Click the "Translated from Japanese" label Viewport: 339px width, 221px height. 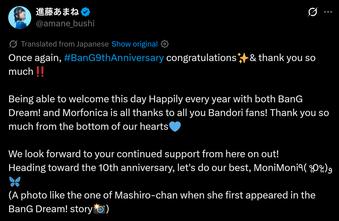tap(65, 44)
